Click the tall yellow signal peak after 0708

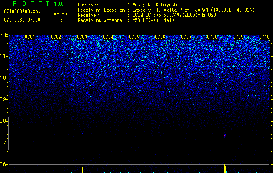(225, 168)
